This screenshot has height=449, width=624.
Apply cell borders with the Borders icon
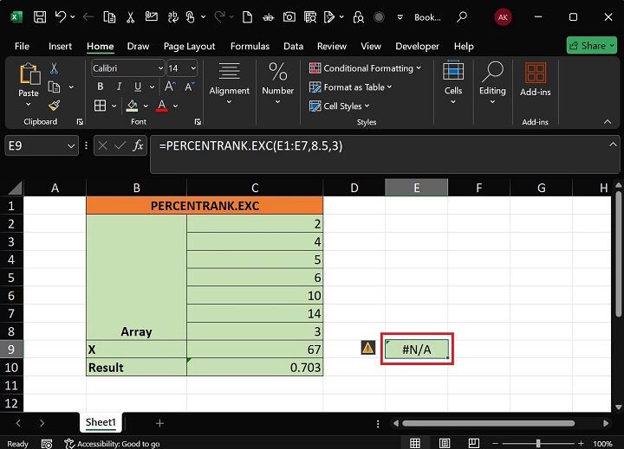click(x=100, y=106)
